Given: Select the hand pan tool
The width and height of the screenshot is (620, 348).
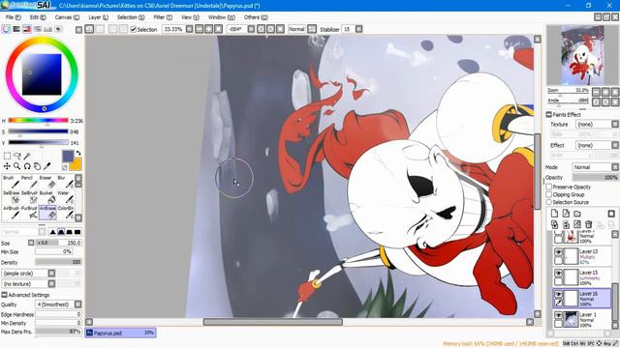Looking at the screenshot, I should coord(37,166).
